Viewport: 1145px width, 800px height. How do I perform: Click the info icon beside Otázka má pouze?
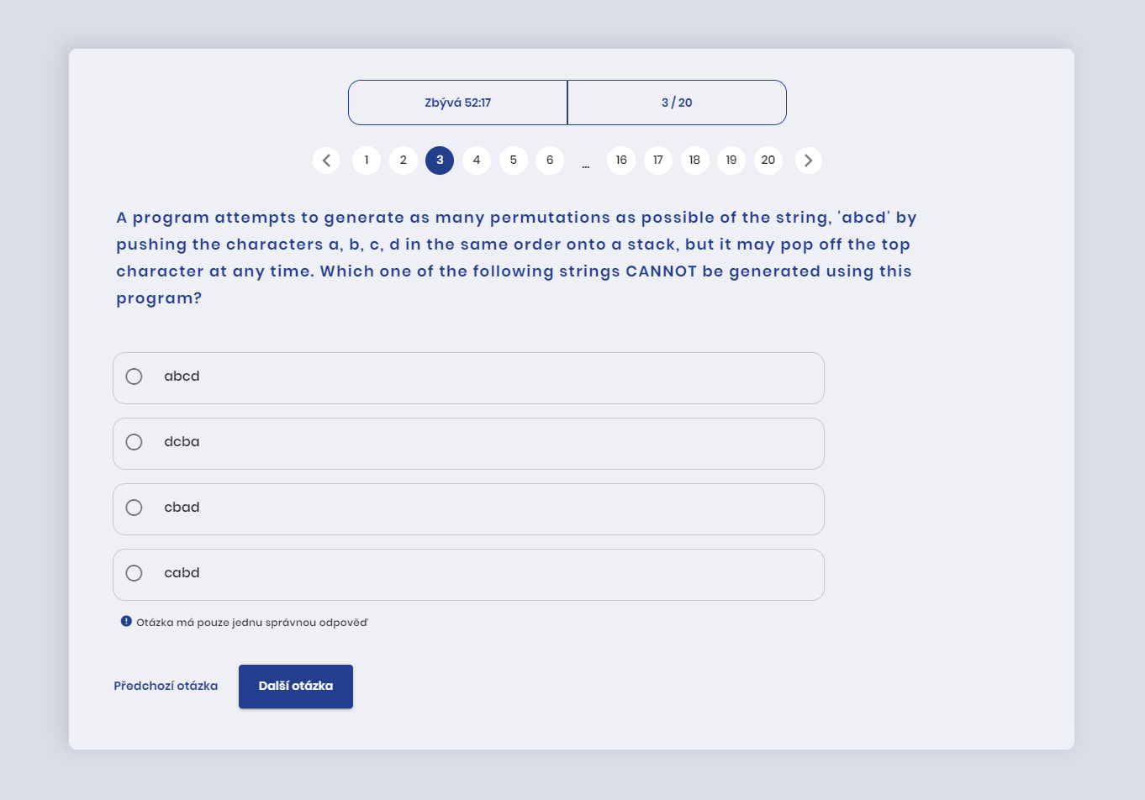coord(126,621)
